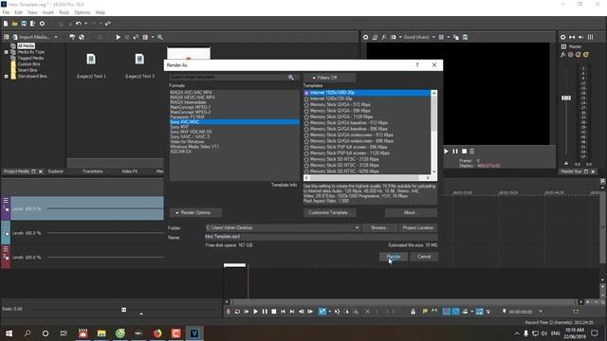Switch to Video FX tab
Image resolution: width=607 pixels, height=341 pixels.
pos(130,171)
